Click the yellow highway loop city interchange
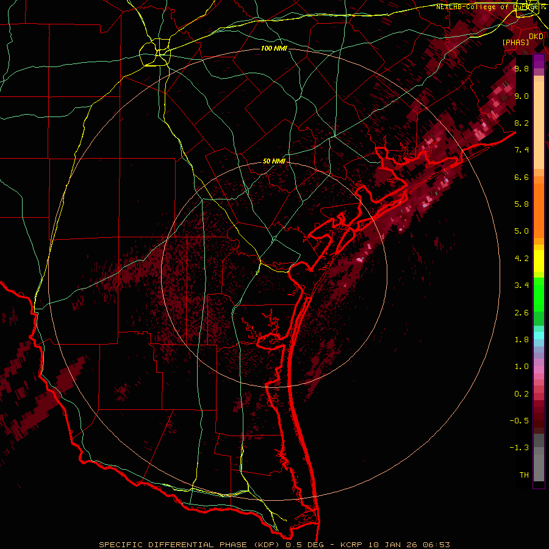549x549 pixels. 155,52
